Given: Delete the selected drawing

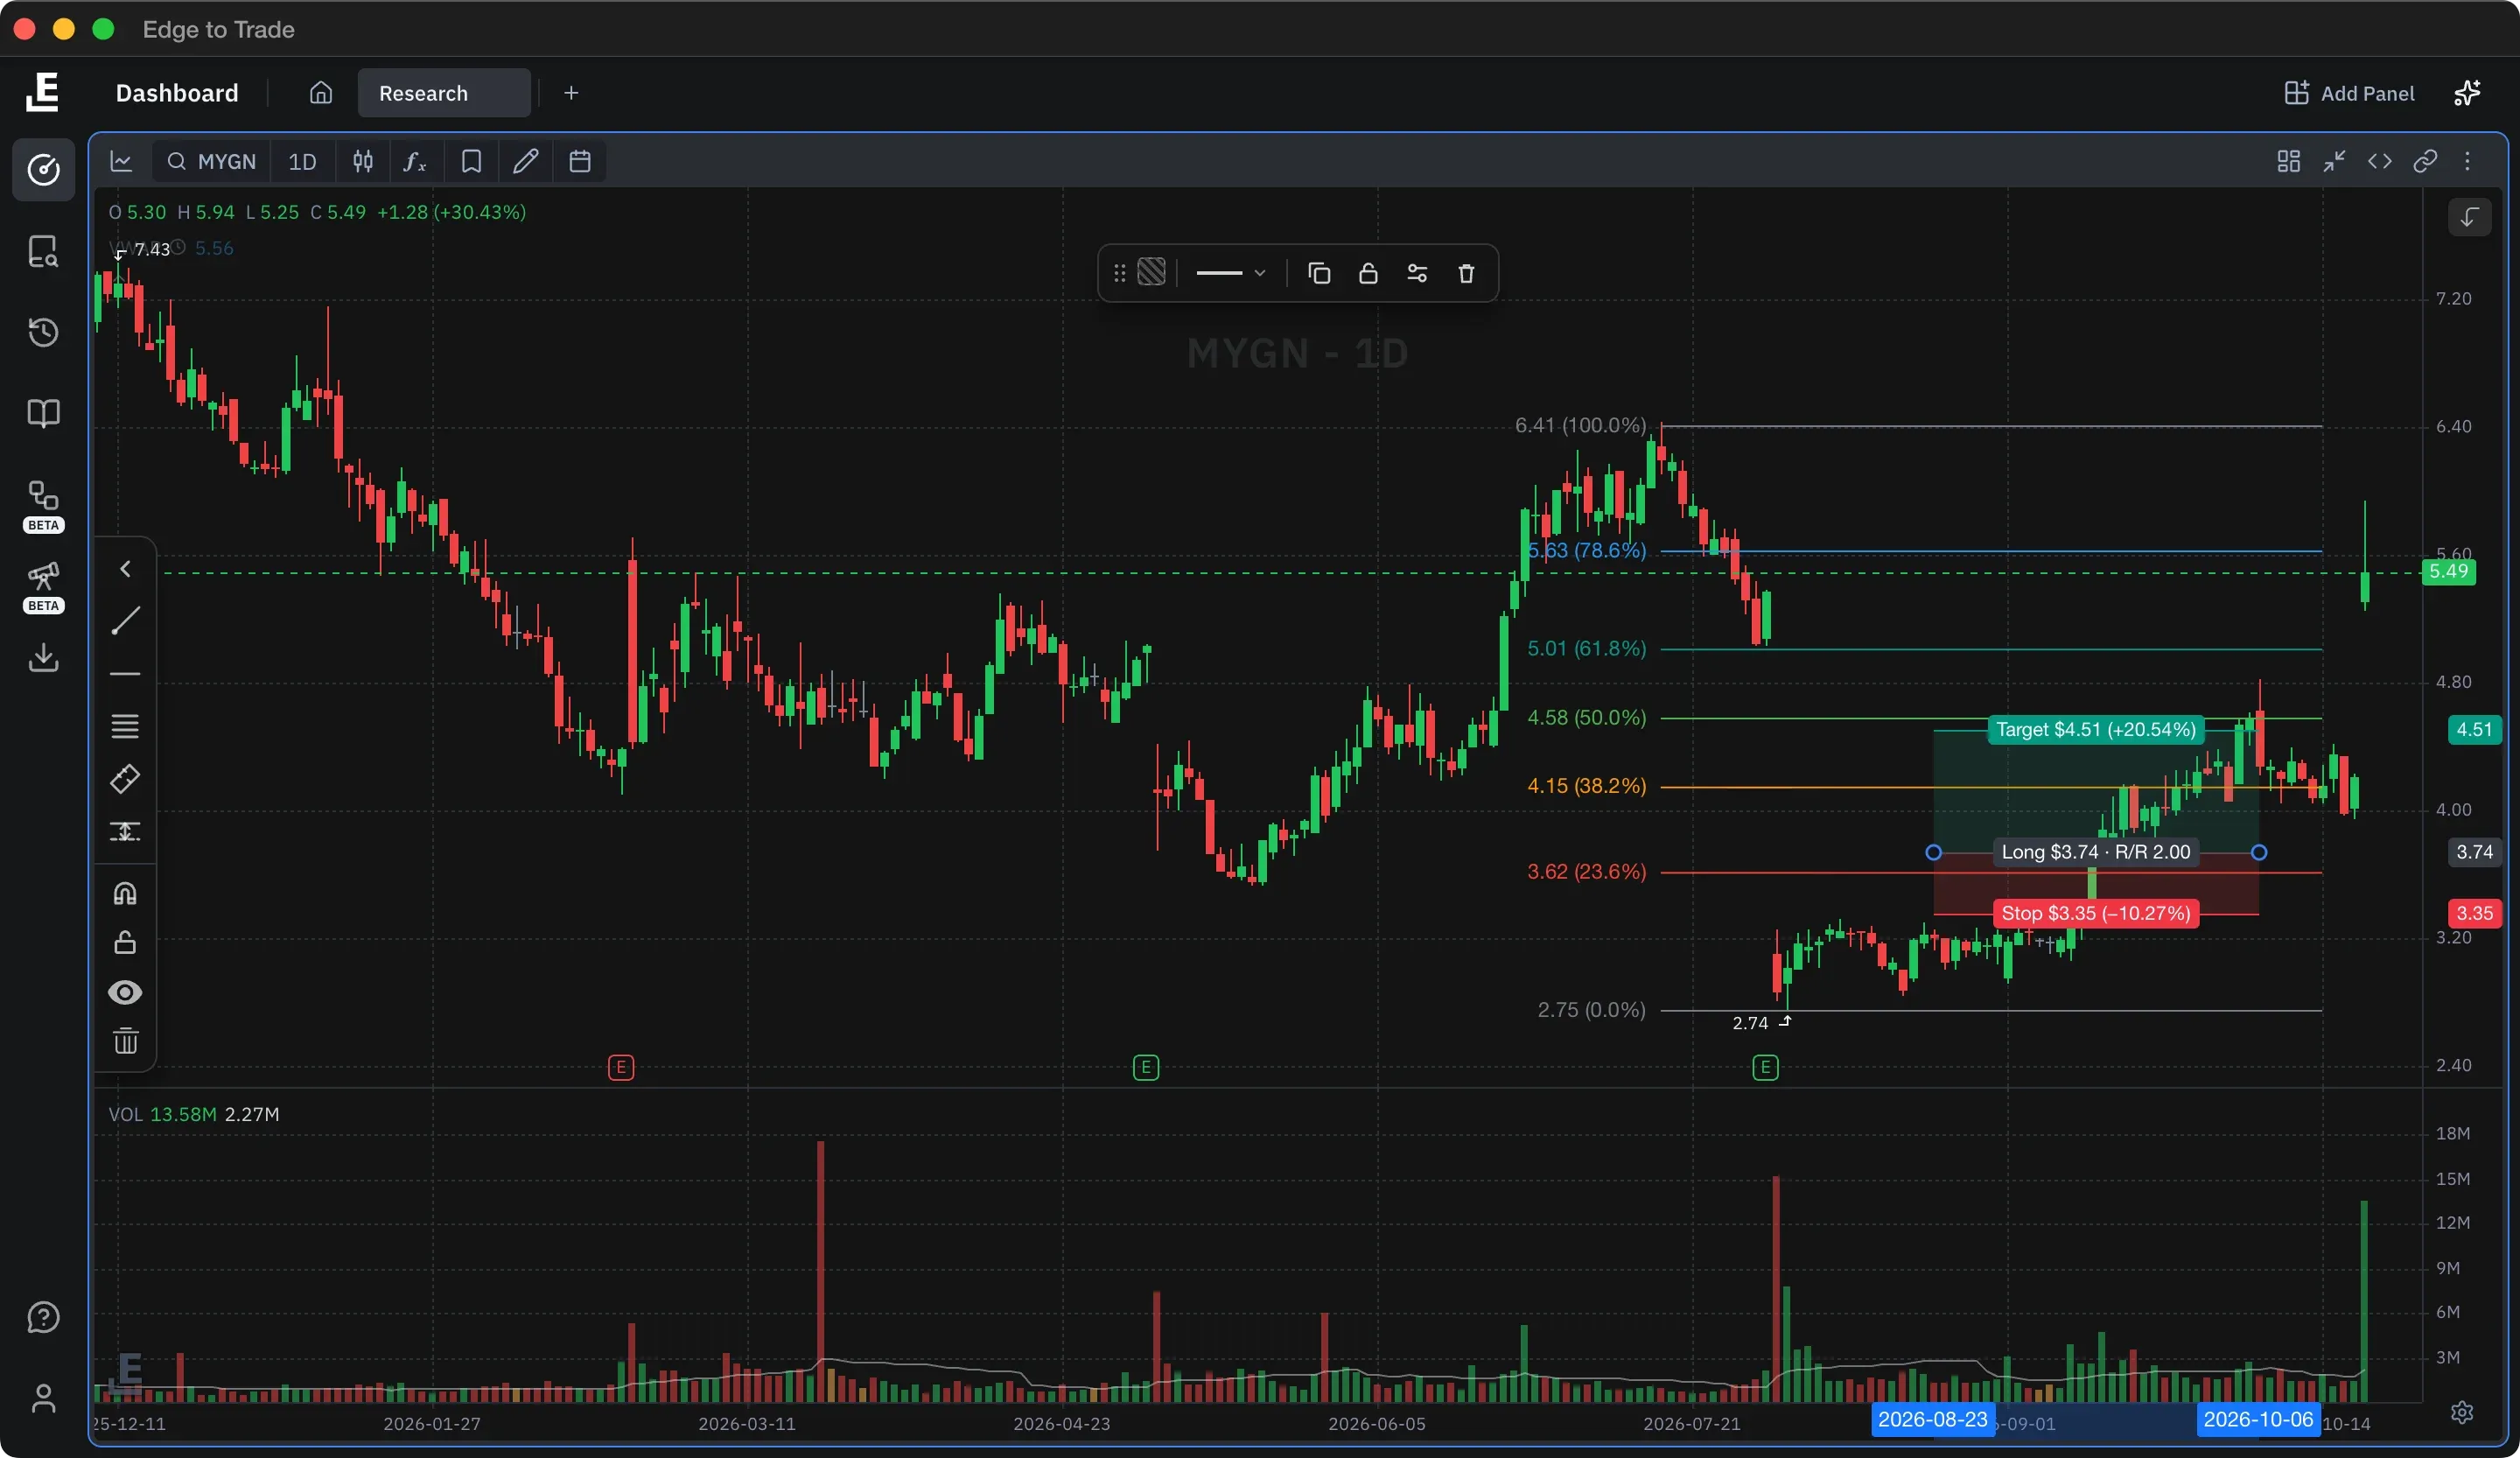Looking at the screenshot, I should point(1466,273).
